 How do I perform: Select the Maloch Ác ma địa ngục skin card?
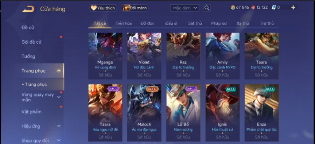click(144, 113)
